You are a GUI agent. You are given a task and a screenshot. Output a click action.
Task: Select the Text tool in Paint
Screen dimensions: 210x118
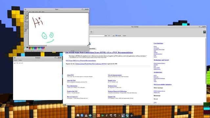[x=27, y=22]
